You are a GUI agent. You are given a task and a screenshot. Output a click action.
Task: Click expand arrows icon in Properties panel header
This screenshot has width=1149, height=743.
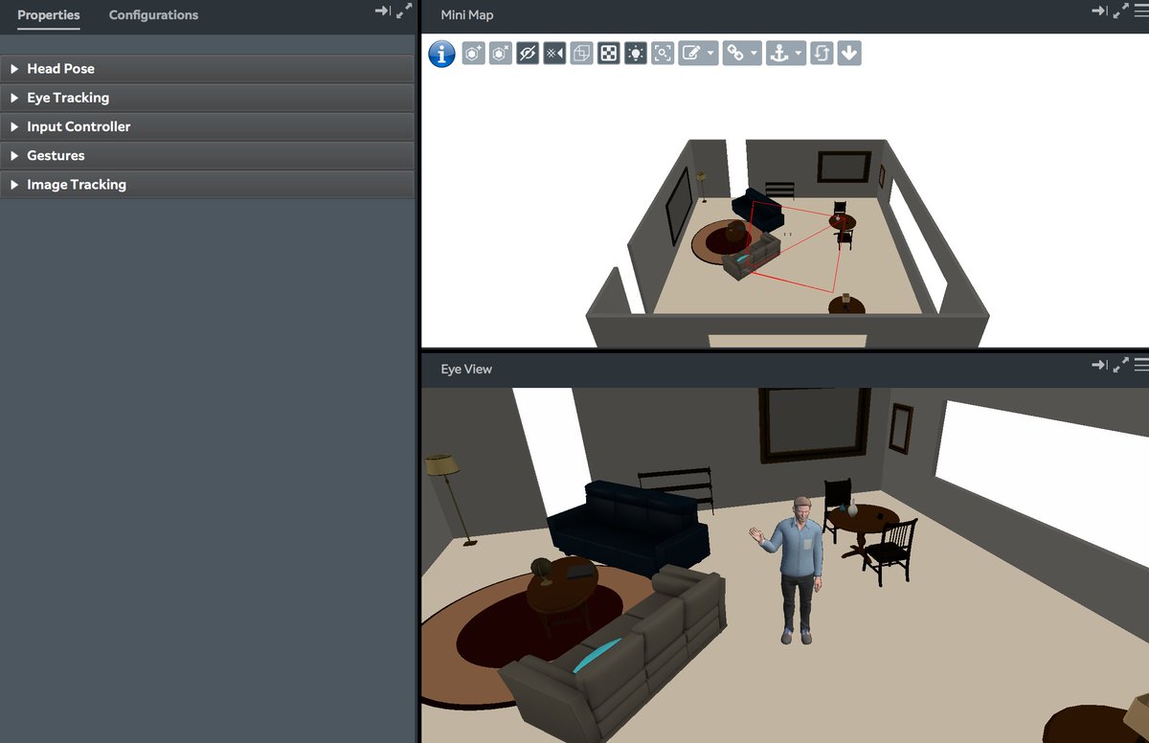click(x=404, y=11)
